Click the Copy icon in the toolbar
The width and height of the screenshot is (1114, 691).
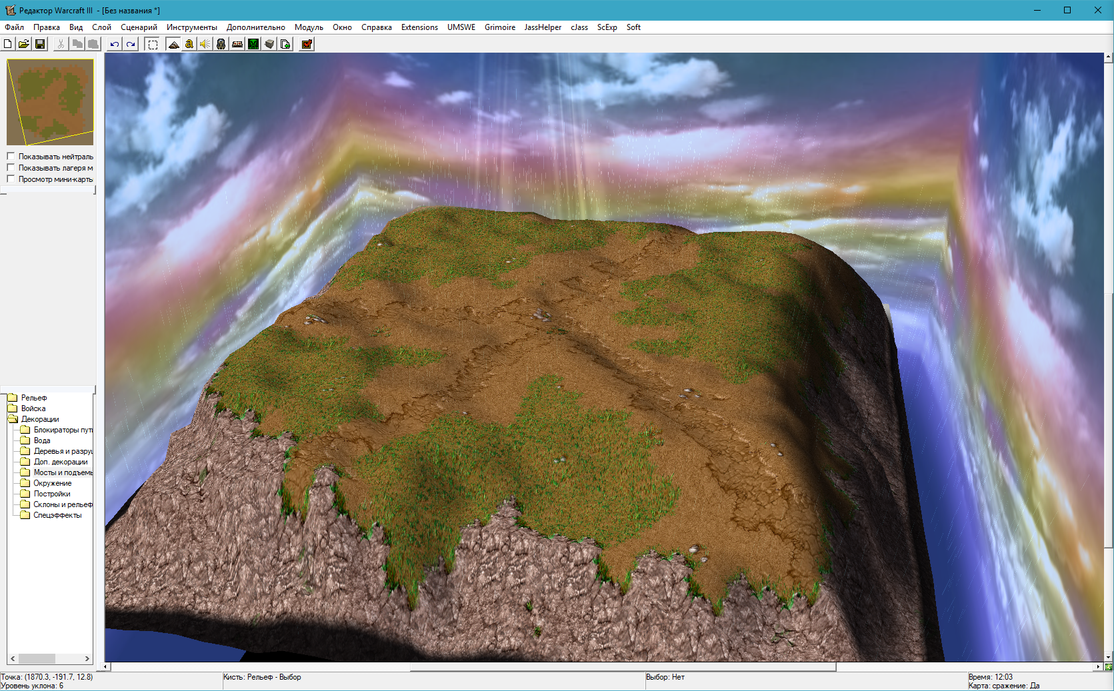77,44
